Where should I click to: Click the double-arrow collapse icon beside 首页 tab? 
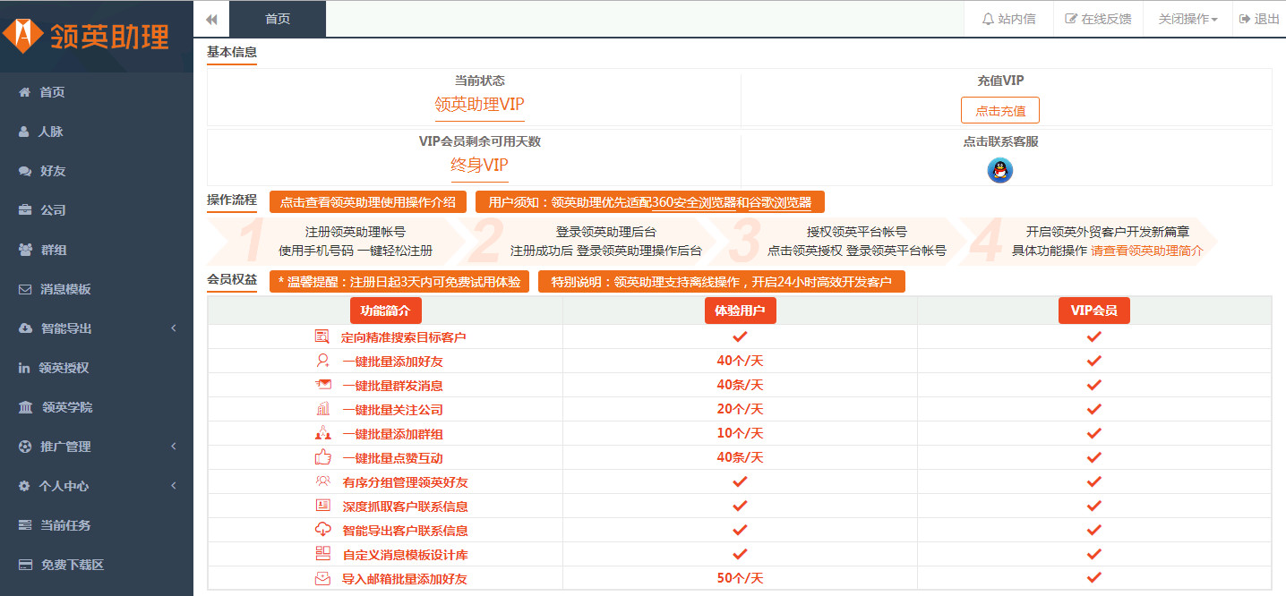pos(211,19)
